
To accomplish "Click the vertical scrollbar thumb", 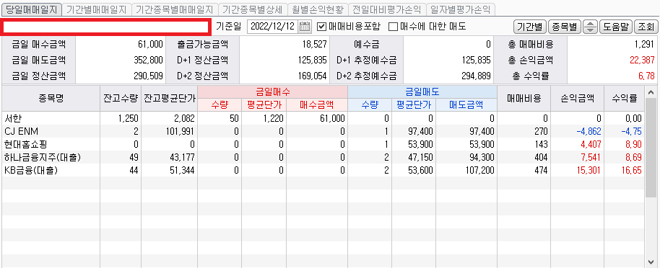I will 651,148.
